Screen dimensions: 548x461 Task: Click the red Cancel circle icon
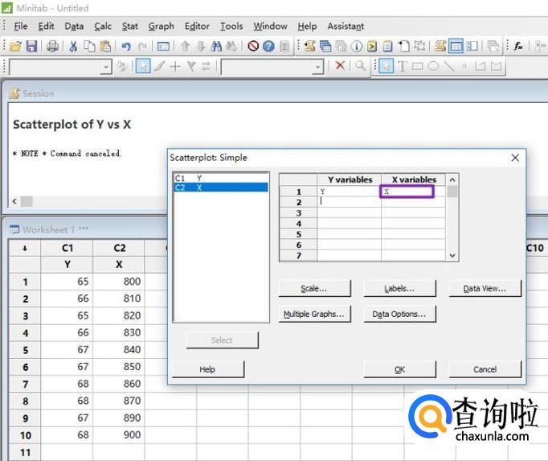[253, 47]
